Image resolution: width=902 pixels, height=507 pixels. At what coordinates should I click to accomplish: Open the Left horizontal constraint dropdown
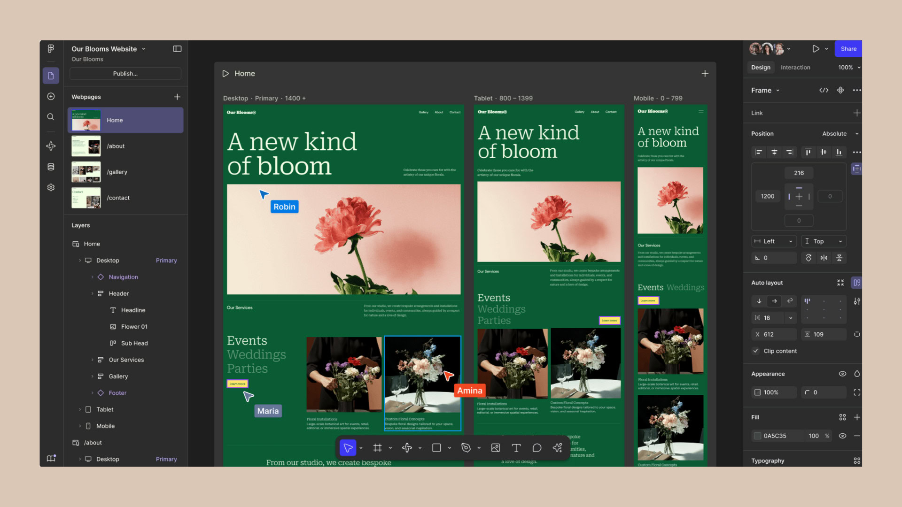pos(773,241)
